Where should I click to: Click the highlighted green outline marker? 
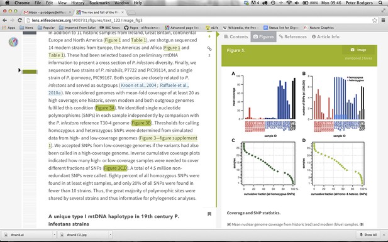30,72
